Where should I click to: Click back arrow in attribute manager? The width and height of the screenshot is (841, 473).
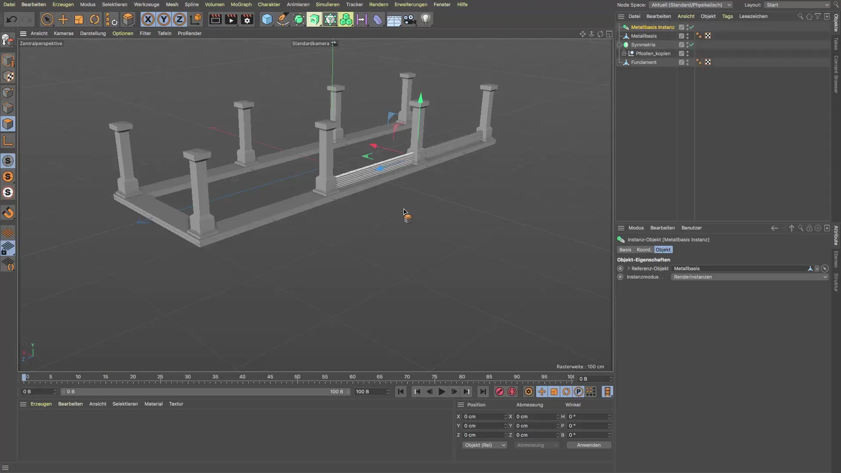pyautogui.click(x=774, y=228)
